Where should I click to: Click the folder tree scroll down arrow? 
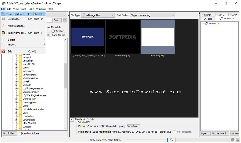coord(65,129)
